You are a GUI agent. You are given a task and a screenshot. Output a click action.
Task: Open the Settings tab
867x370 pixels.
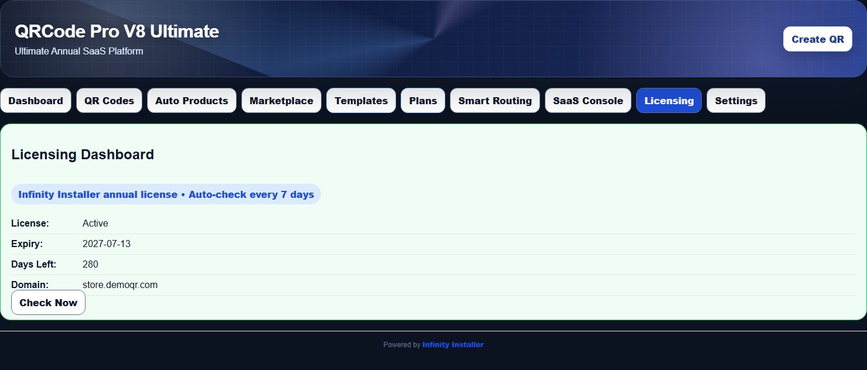736,101
